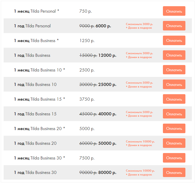Click Оплатить for yearly Tilda Business 10
Viewport: 196px width, 184px height.
[x=174, y=84]
